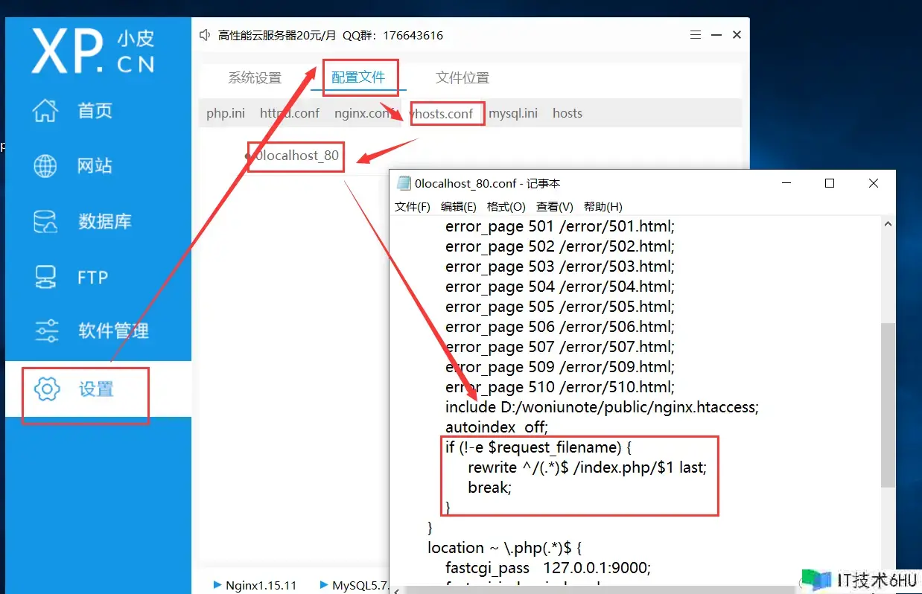Switch to the 文件位置 tab
This screenshot has width=922, height=594.
click(x=462, y=78)
